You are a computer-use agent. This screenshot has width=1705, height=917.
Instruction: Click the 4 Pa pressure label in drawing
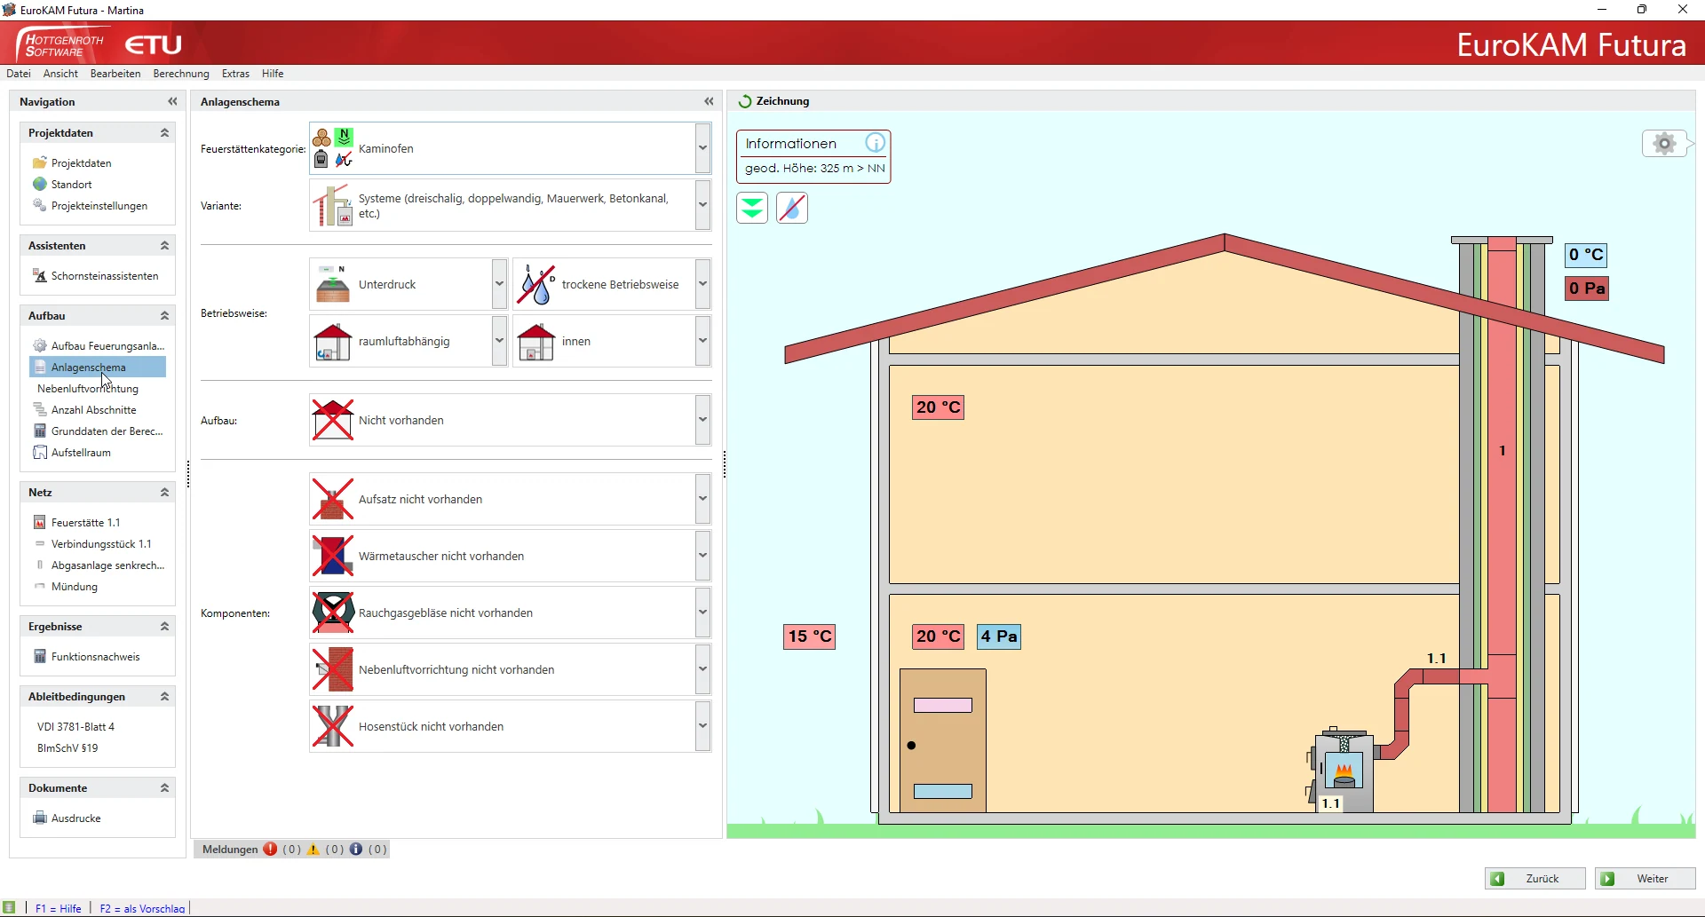point(999,636)
